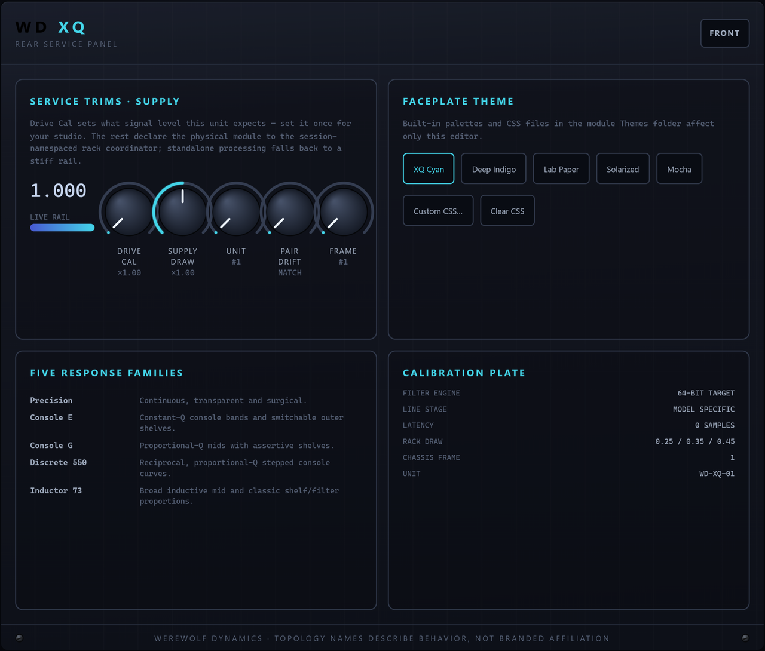Click the Werewolf Dynamics footer text

point(382,638)
